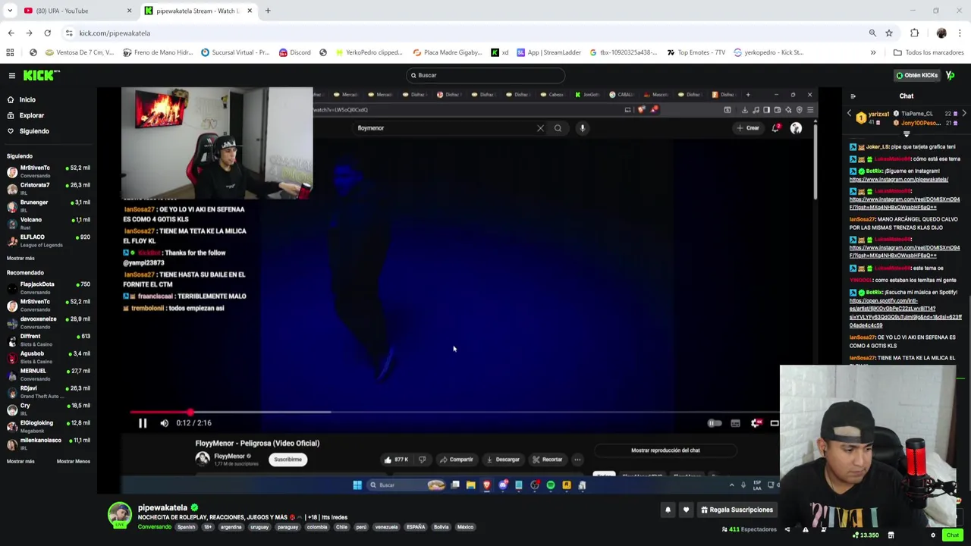
Task: Open the Discord bookmark
Action: click(294, 52)
